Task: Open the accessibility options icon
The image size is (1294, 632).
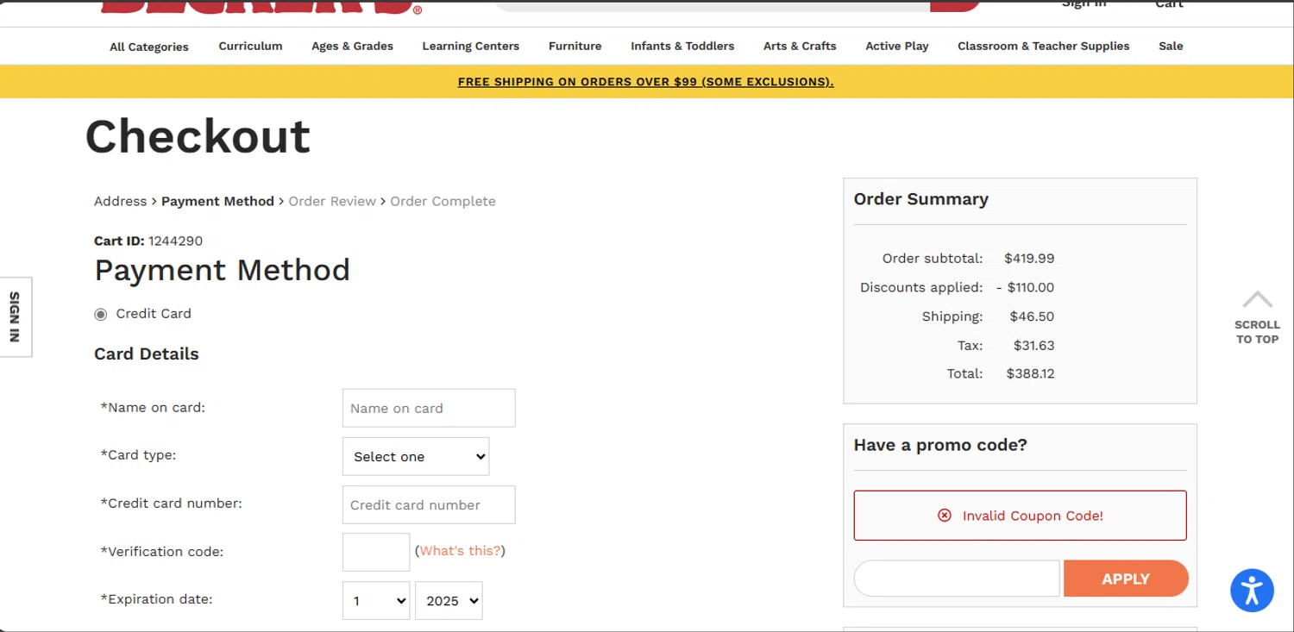Action: tap(1252, 591)
